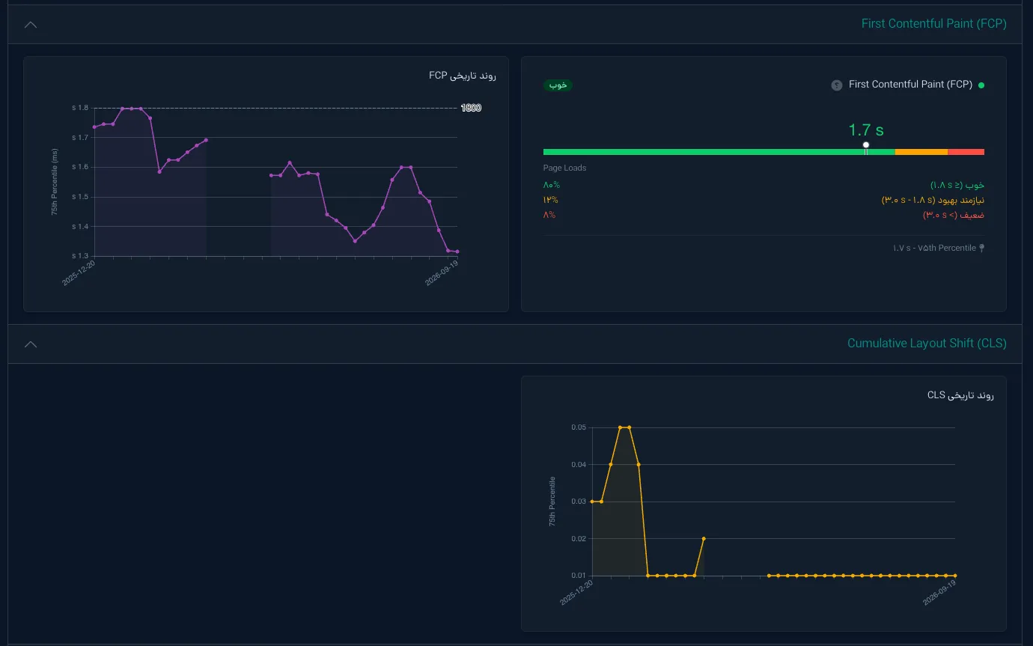
Task: Click the green status dot next to FCP title
Action: (x=981, y=85)
